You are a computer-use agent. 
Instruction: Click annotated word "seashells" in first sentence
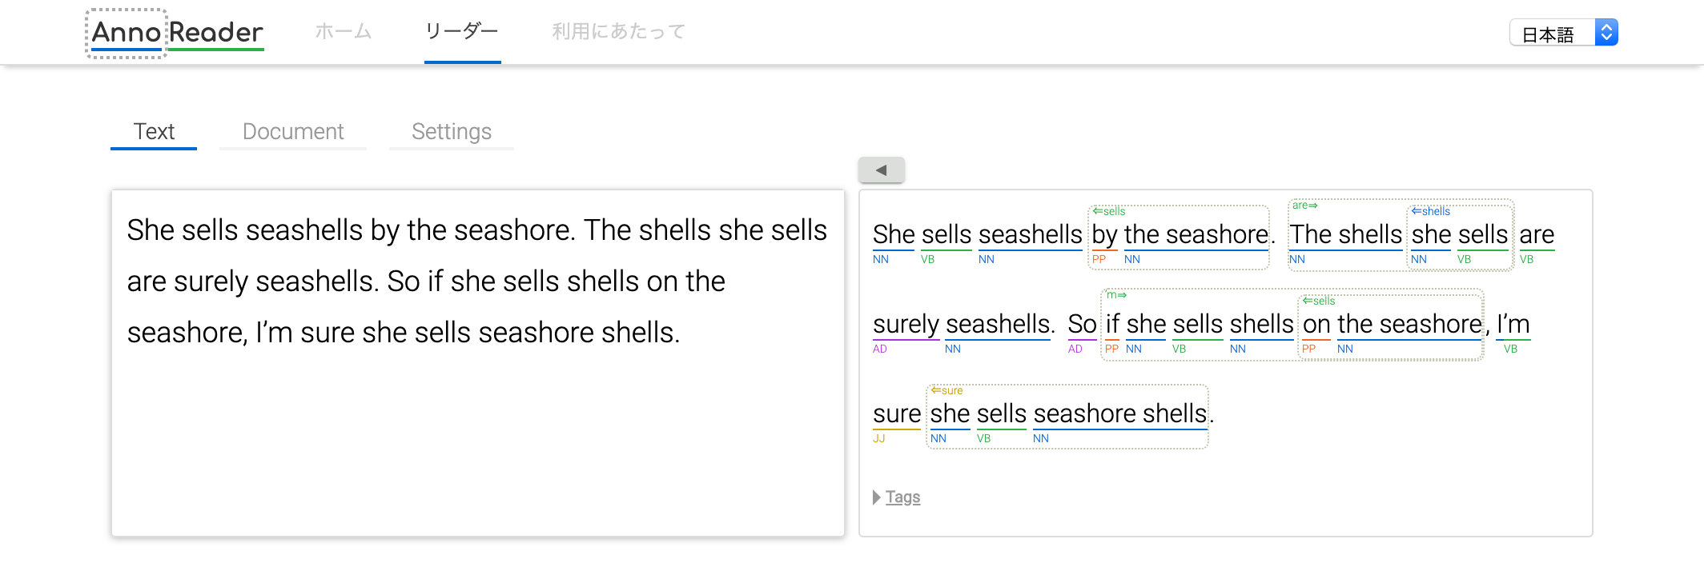point(1030,235)
